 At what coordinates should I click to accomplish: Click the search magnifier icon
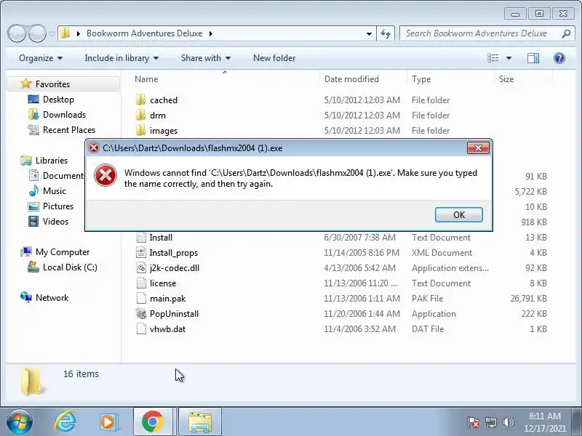pos(567,33)
